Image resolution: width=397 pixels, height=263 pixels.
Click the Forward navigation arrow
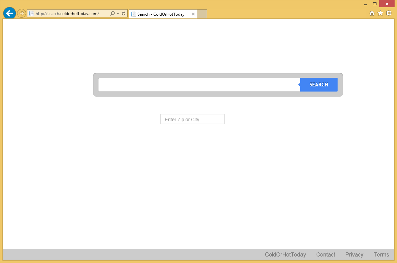click(x=22, y=13)
